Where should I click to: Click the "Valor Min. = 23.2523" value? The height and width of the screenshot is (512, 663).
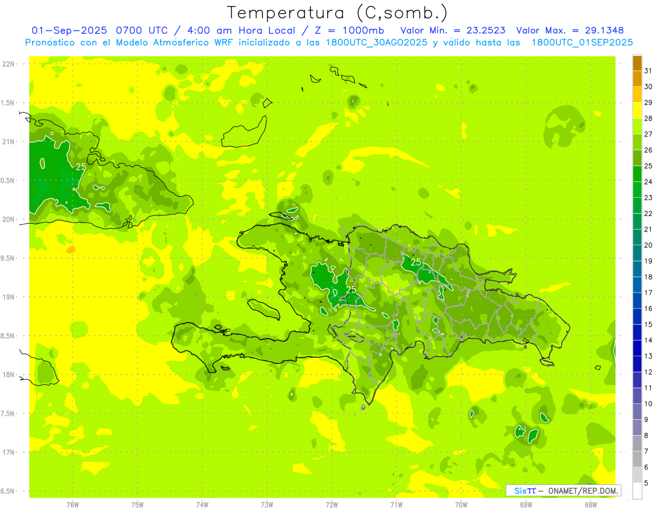click(x=452, y=30)
